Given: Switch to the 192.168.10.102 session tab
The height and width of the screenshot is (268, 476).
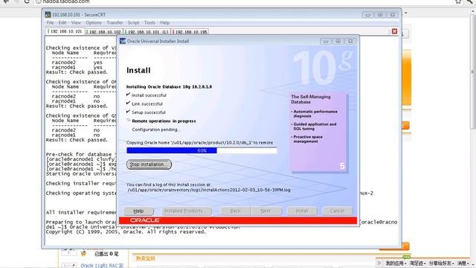Looking at the screenshot, I should coord(104,31).
